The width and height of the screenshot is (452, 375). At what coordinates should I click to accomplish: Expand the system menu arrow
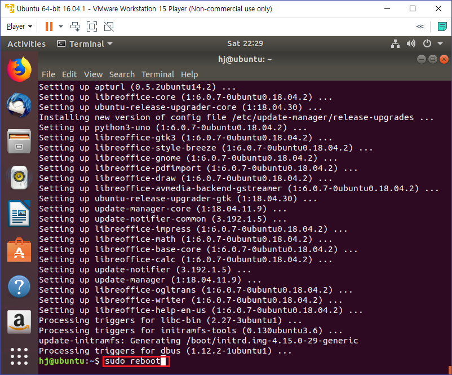coord(440,44)
